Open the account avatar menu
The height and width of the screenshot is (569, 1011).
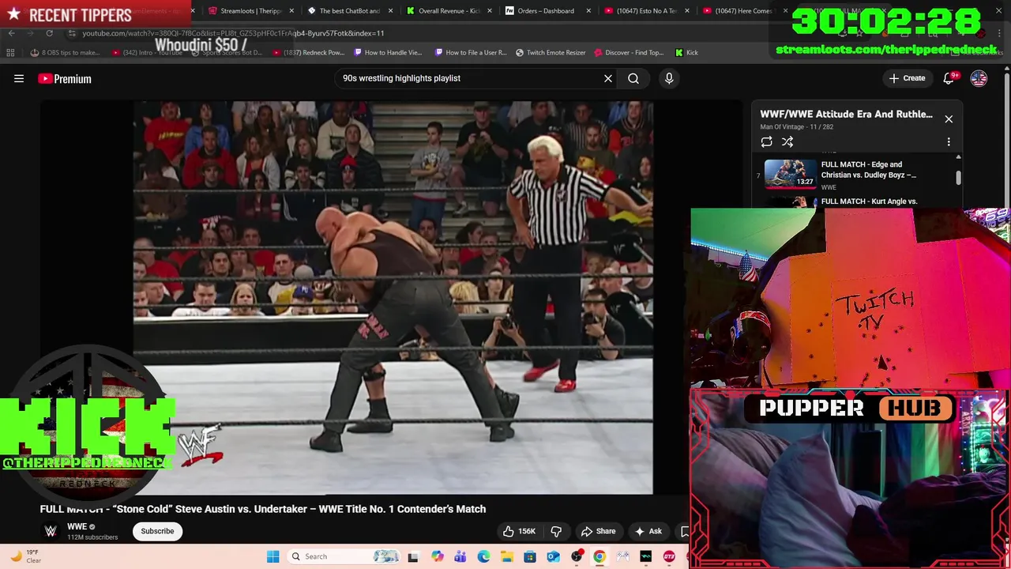tap(979, 78)
